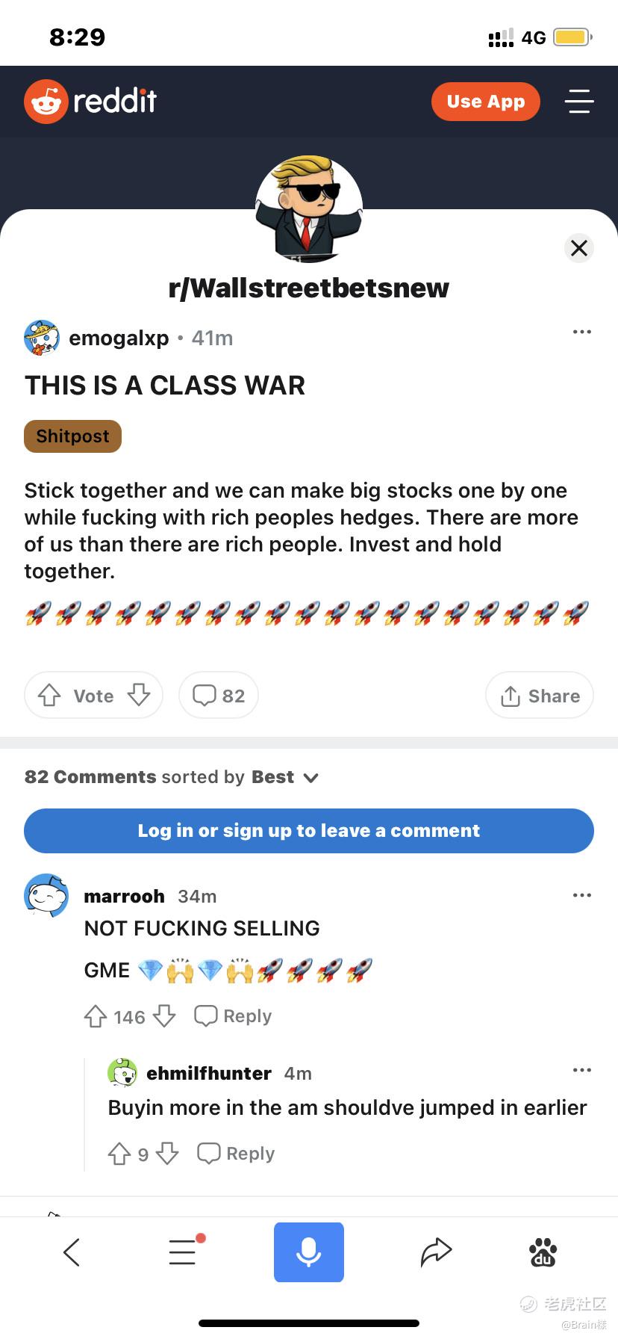Image resolution: width=618 pixels, height=1339 pixels.
Task: Open the r/Wallstreetbetsnew subreddit link
Action: pyautogui.click(x=309, y=288)
